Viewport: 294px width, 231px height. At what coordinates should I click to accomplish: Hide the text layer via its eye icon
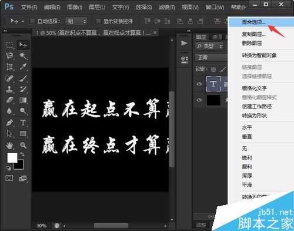(199, 84)
